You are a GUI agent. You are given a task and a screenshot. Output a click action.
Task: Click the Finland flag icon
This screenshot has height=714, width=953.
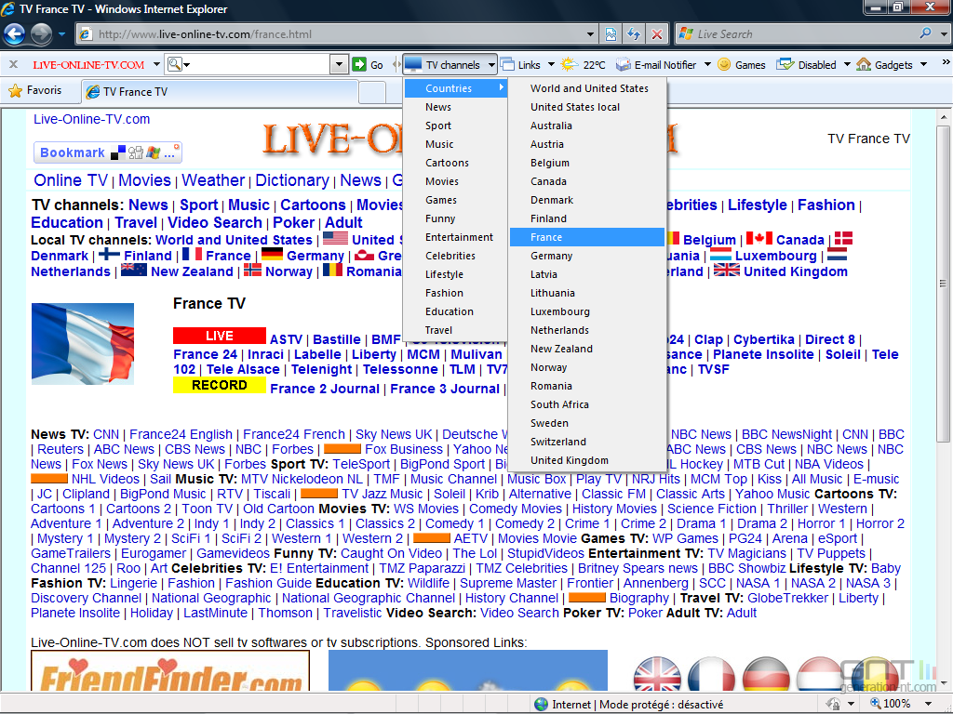pyautogui.click(x=110, y=255)
